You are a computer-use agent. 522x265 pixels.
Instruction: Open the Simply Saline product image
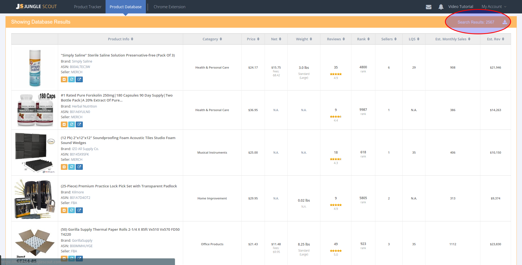[35, 68]
